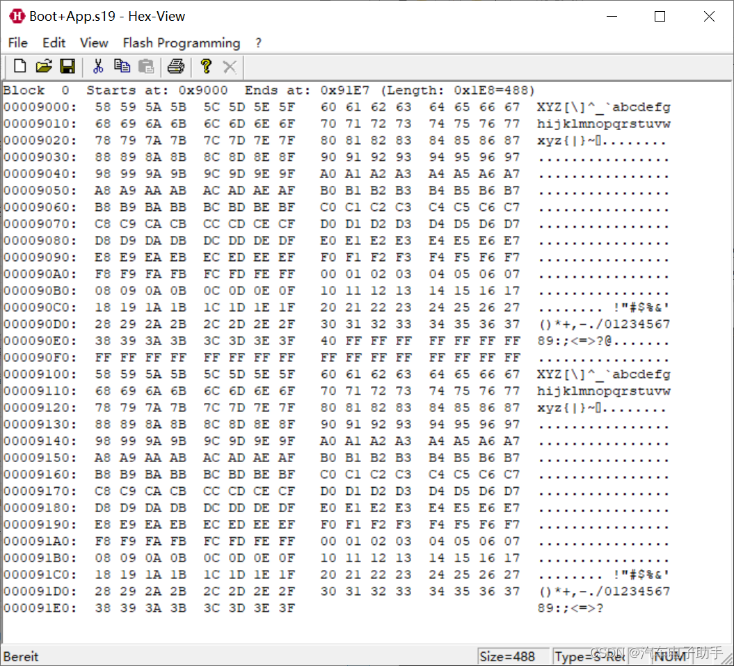Click the grayed X delete toolbar icon

coord(230,67)
